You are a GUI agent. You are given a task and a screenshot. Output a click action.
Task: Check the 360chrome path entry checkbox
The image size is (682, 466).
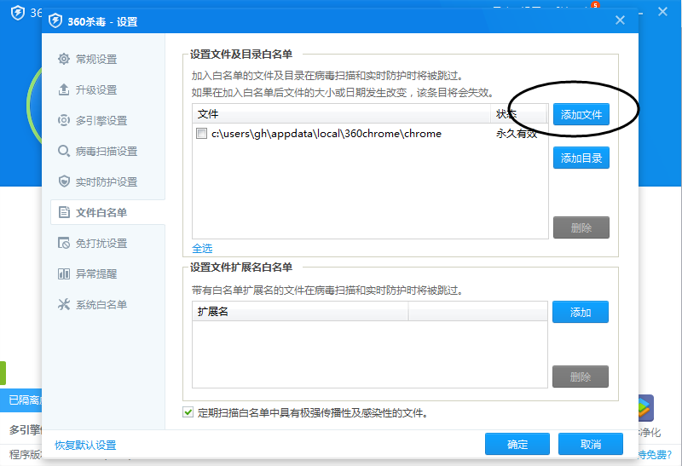pos(201,134)
